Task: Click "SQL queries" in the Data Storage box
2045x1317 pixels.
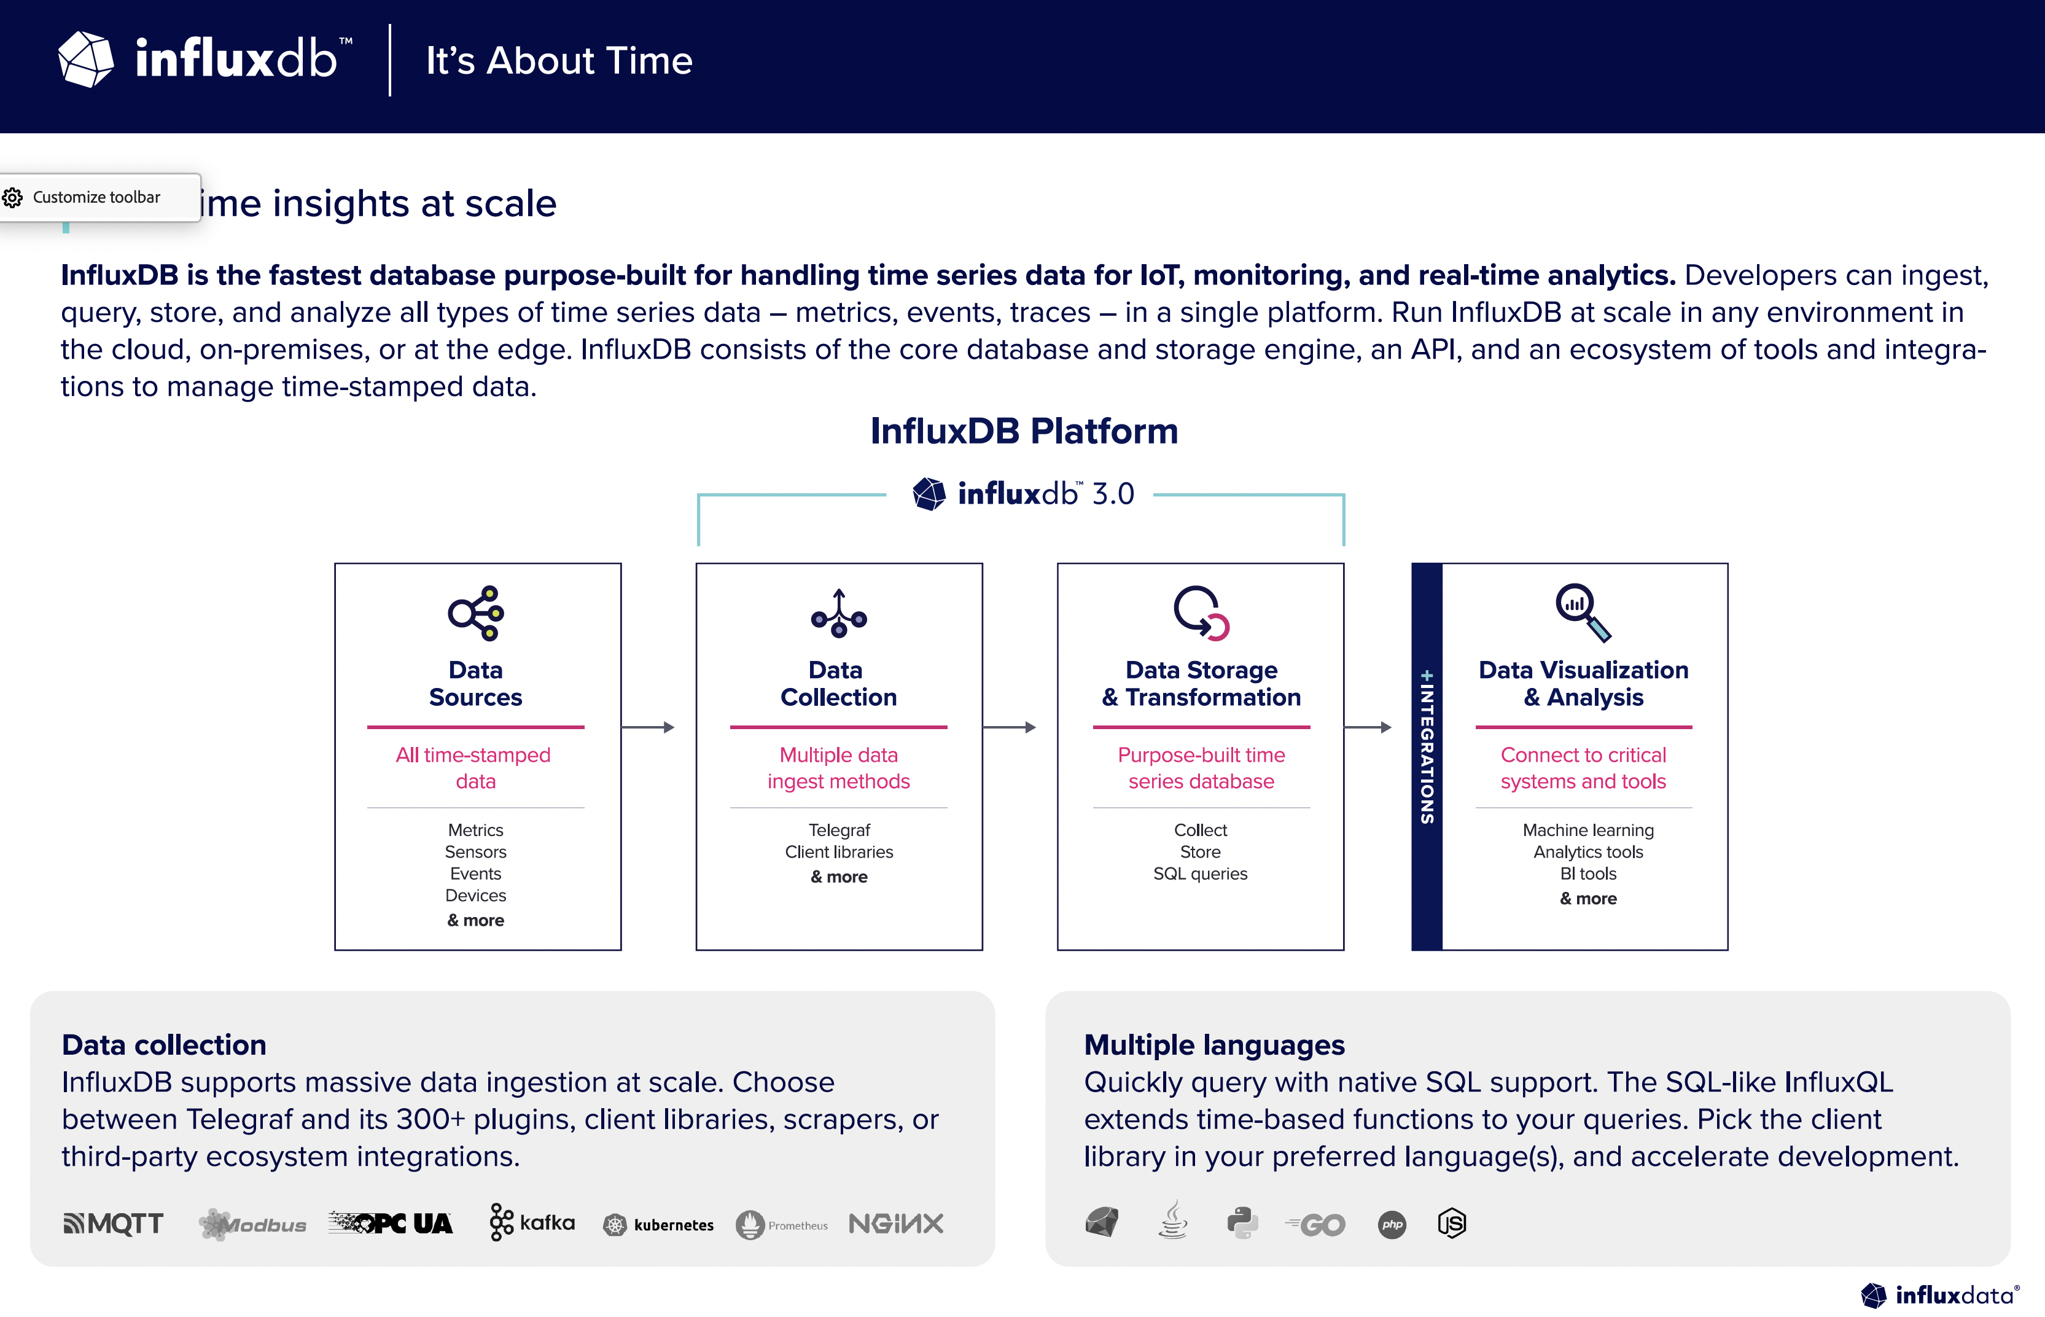Action: tap(1201, 873)
